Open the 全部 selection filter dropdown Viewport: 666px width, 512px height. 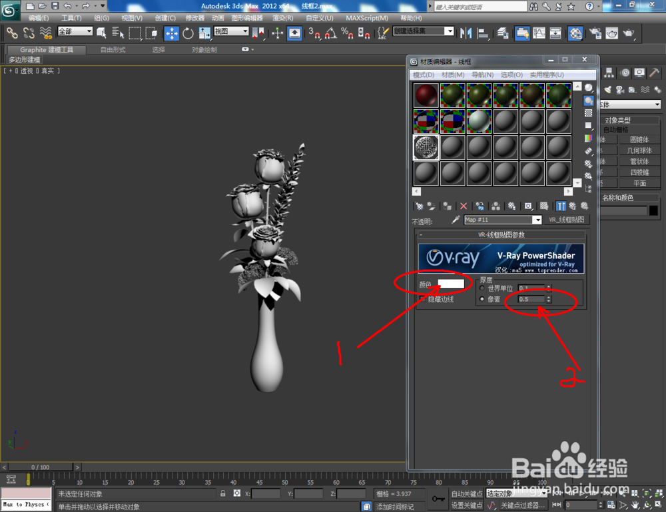point(75,31)
